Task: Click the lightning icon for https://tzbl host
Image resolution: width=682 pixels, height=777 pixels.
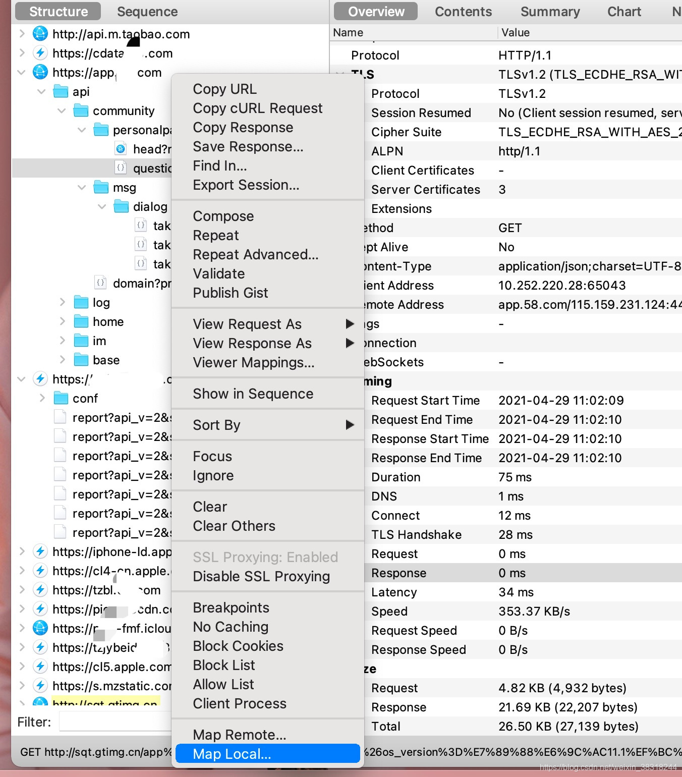Action: 40,590
